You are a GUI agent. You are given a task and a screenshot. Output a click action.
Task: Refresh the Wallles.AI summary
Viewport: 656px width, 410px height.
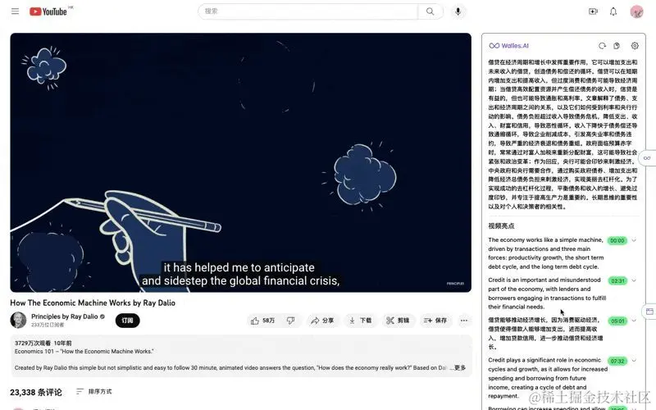pos(602,46)
